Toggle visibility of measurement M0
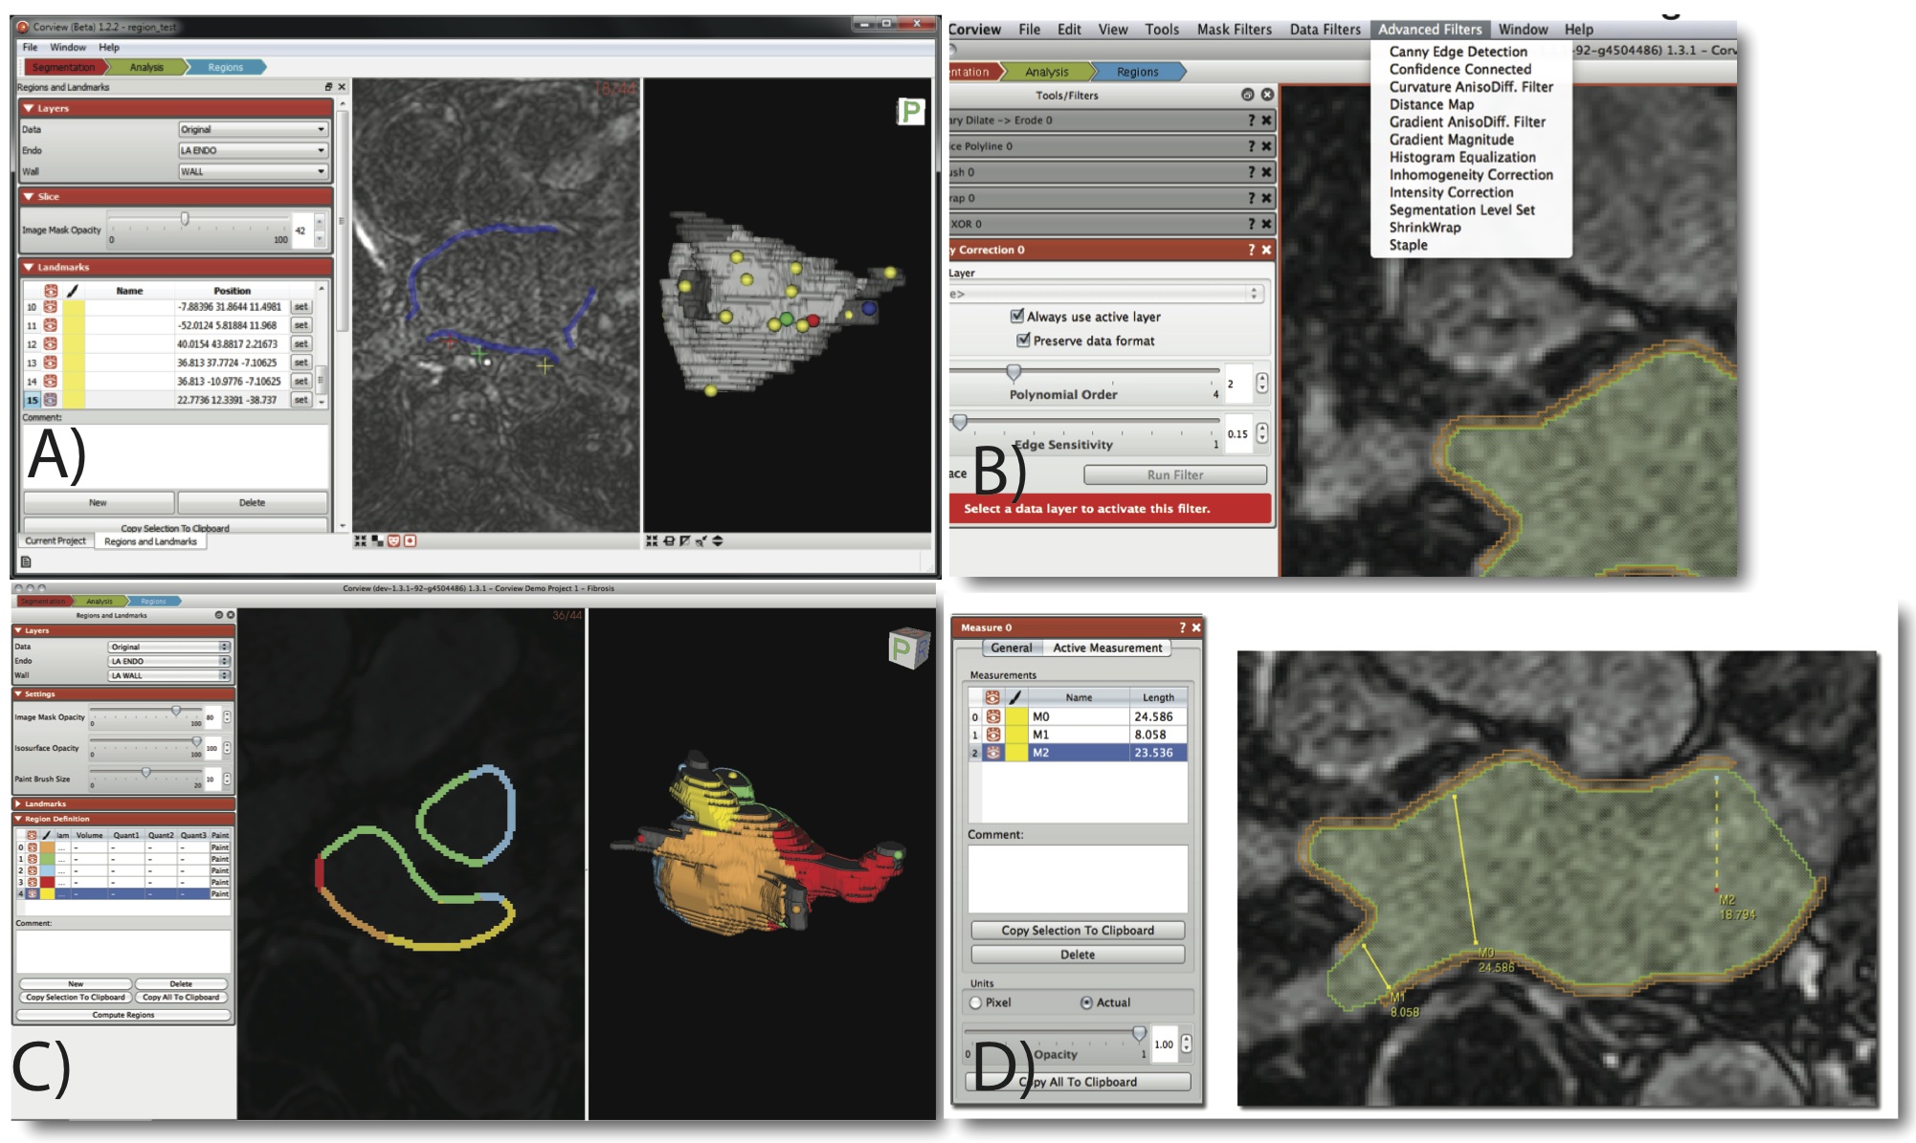 click(x=993, y=716)
